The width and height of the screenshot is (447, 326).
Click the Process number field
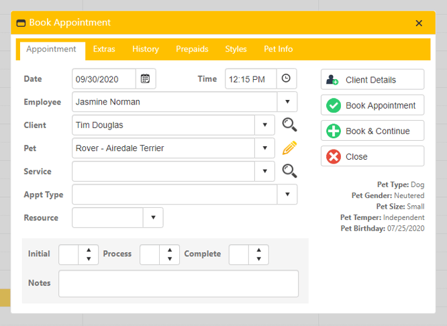coord(150,254)
